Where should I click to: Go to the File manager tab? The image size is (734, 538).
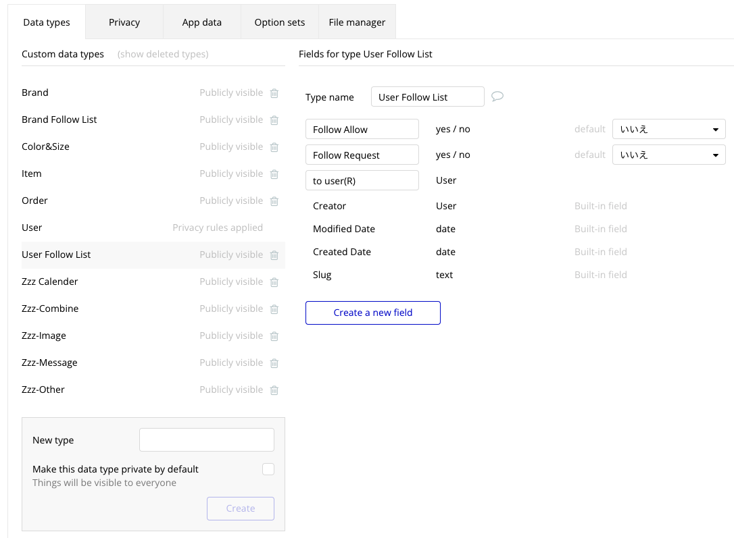coord(357,22)
